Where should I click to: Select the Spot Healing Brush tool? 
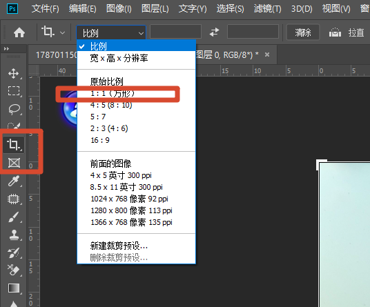tap(14, 199)
